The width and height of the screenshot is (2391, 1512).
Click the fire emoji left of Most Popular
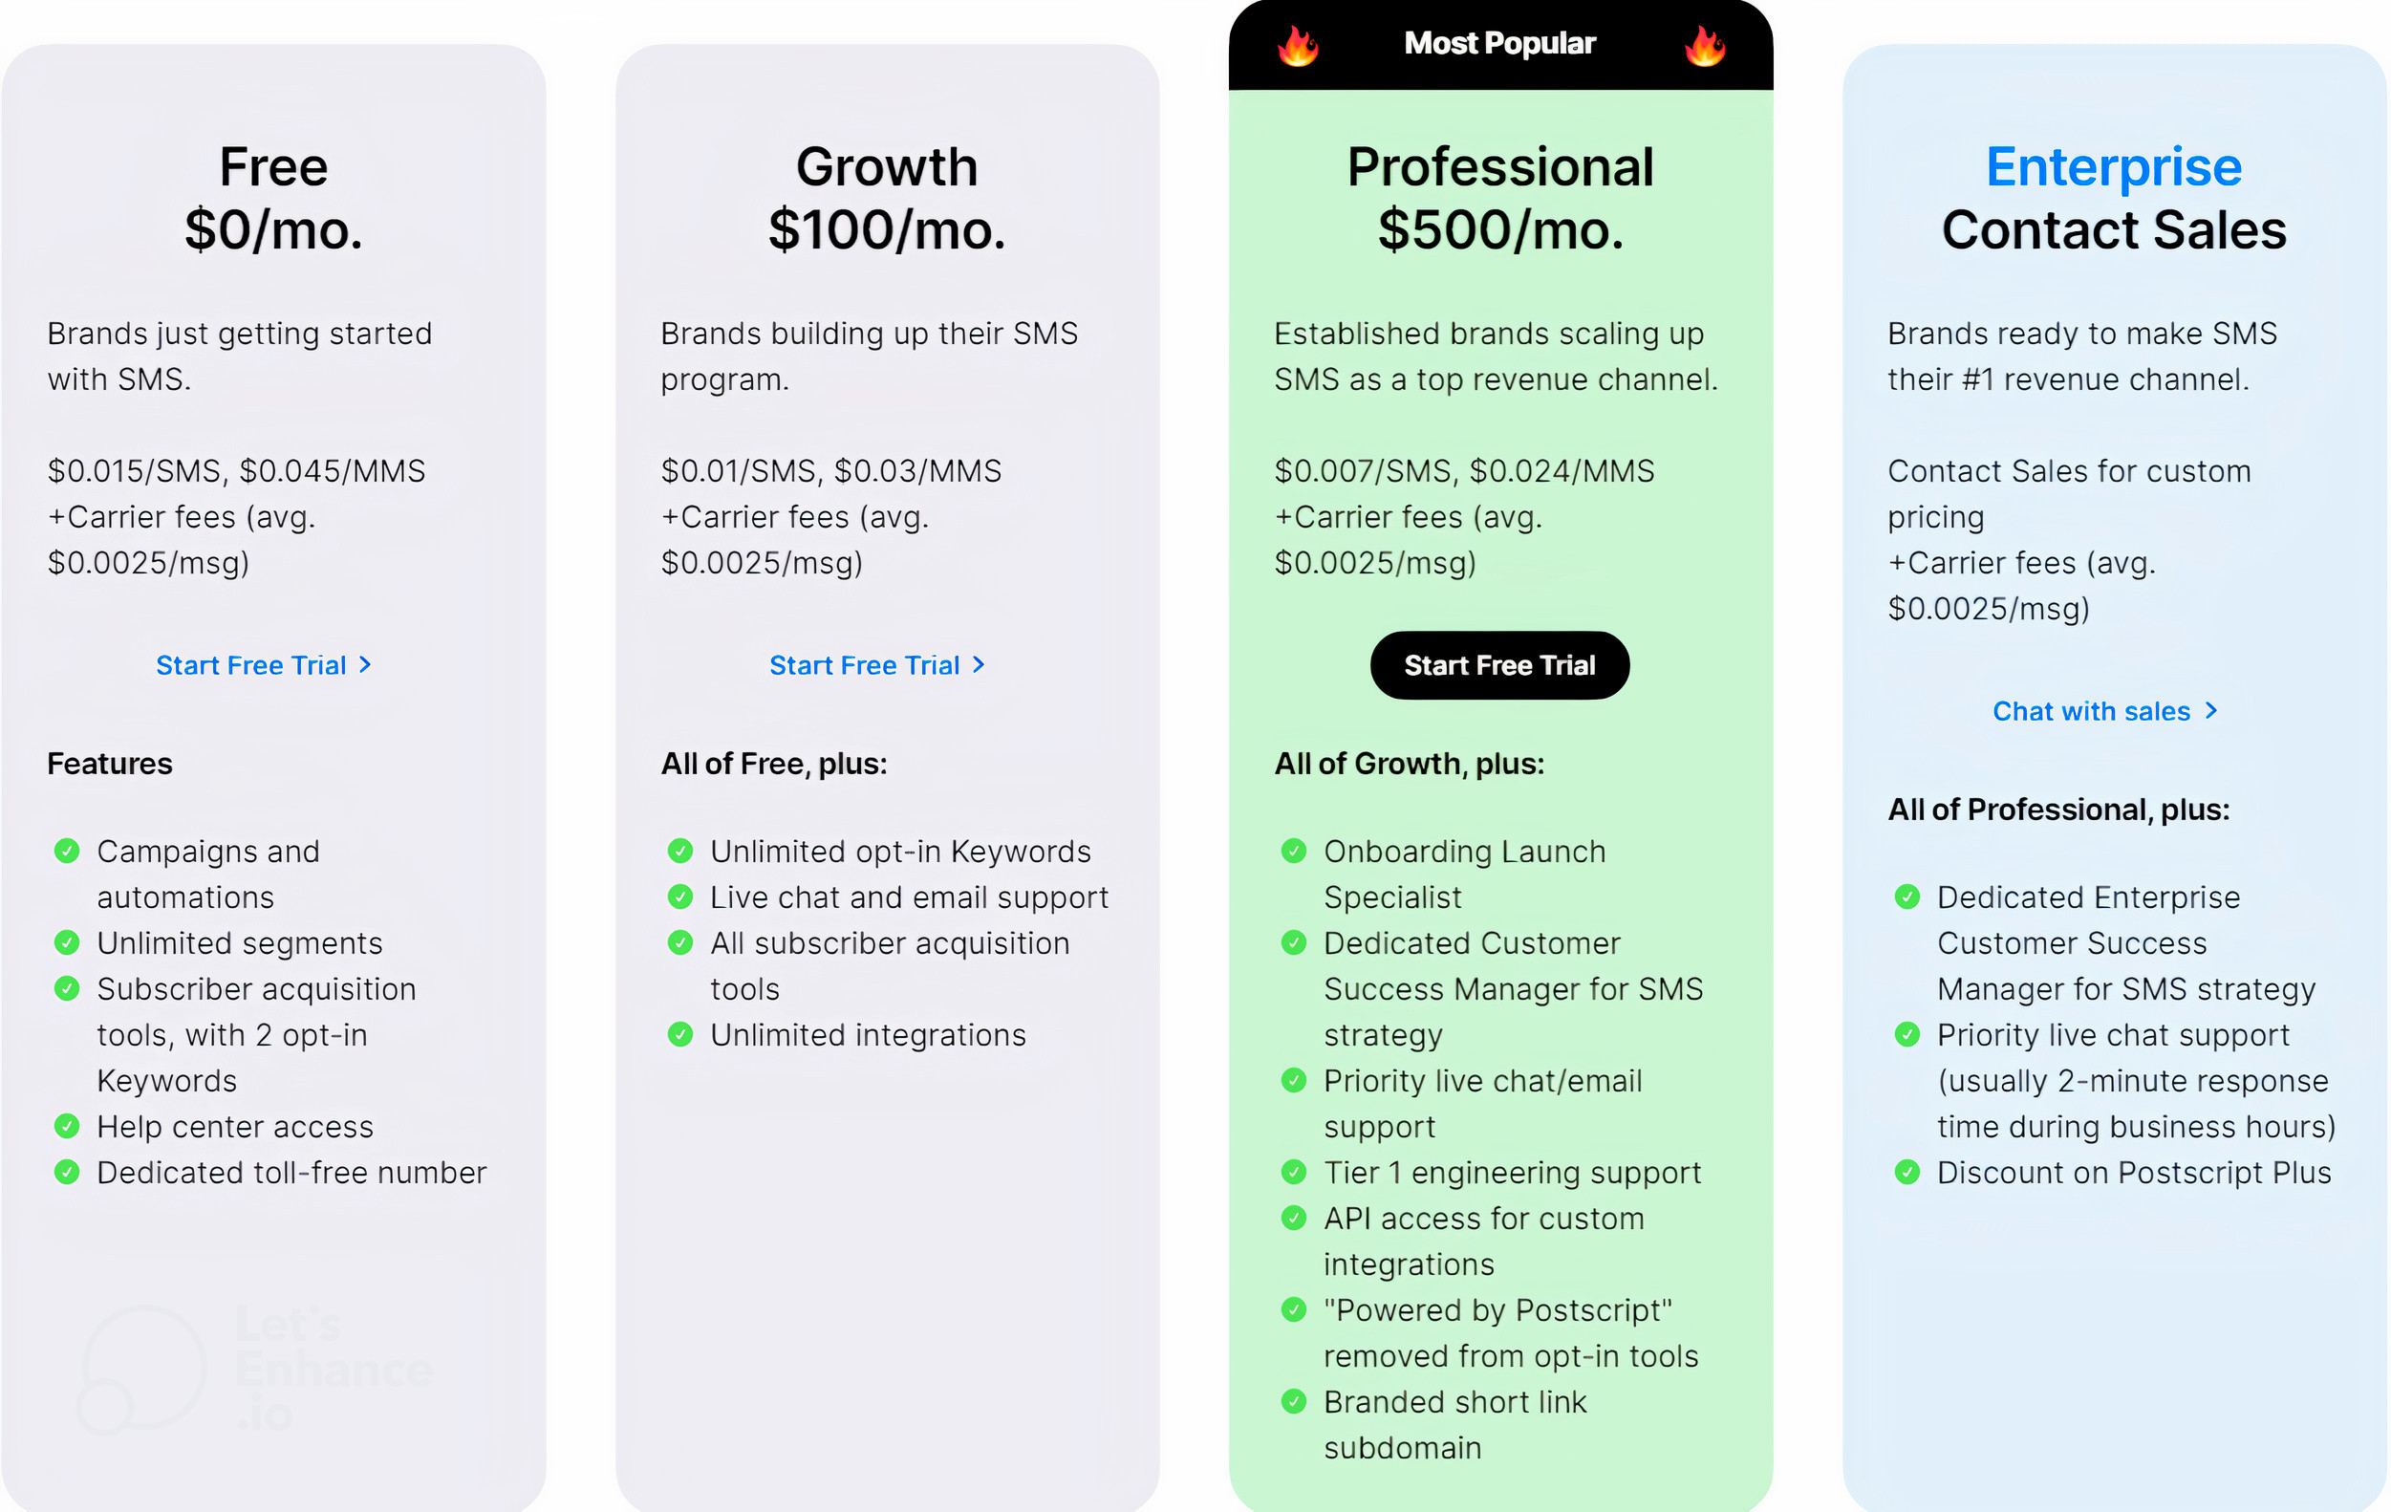1296,44
